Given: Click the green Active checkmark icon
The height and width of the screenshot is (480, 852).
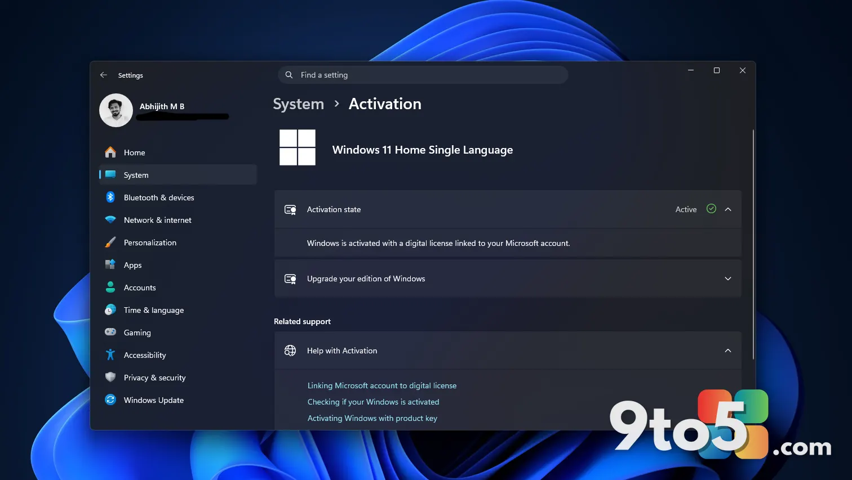Looking at the screenshot, I should [711, 209].
